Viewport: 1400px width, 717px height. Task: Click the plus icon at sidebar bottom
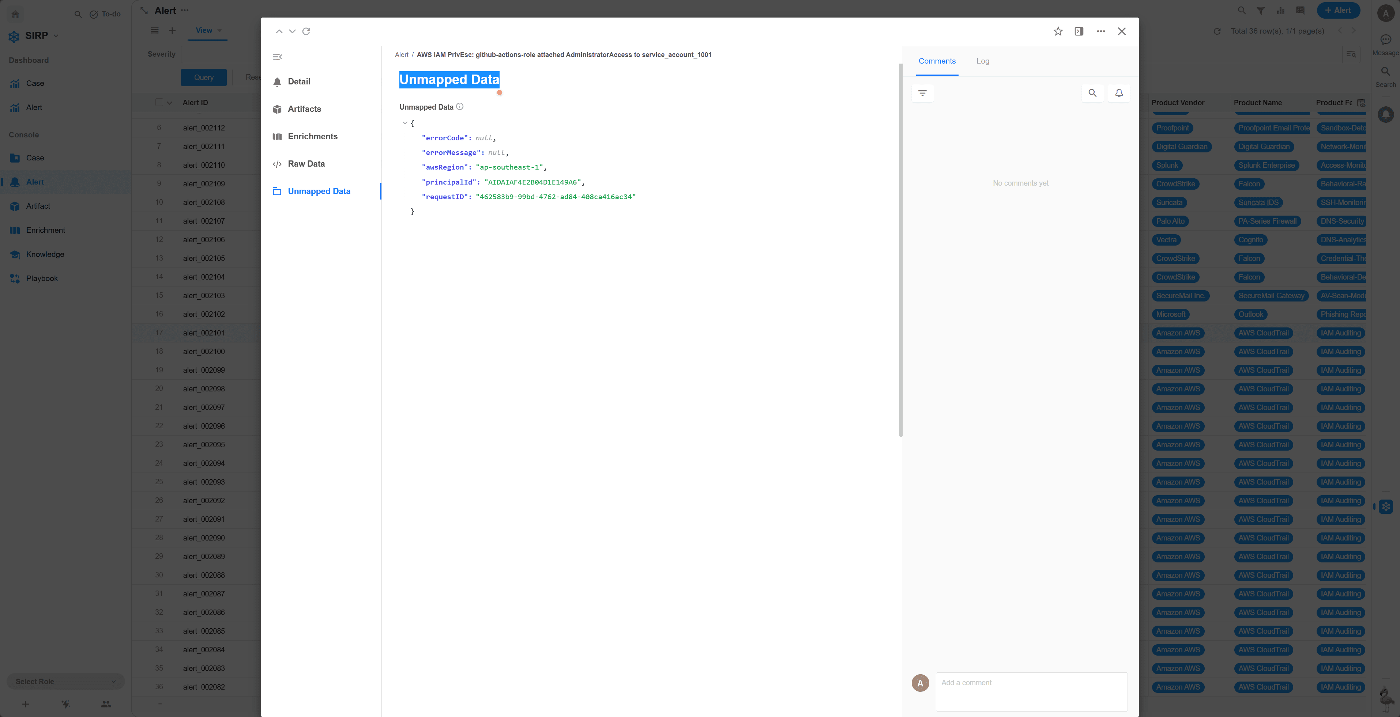click(x=26, y=705)
